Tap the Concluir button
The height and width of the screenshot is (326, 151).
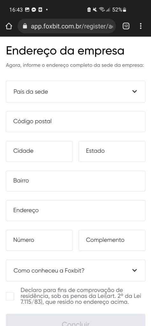76,320
